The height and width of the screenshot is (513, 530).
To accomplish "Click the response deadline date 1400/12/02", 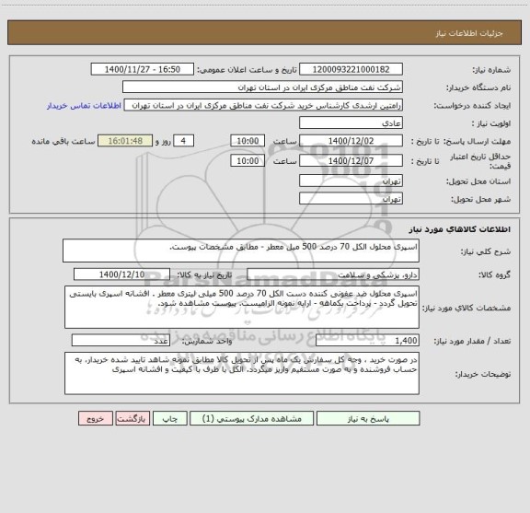I will click(x=351, y=141).
